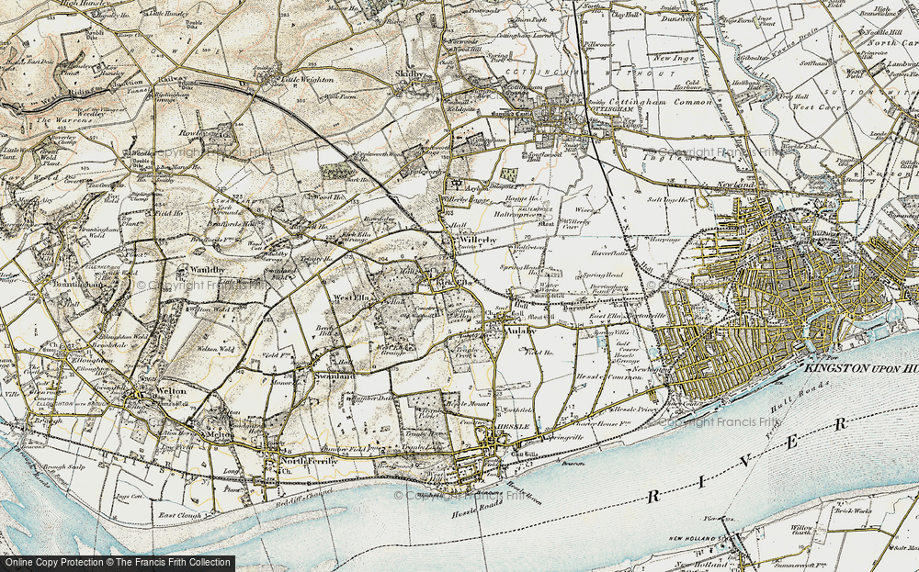This screenshot has height=572, width=919.
Task: Select the 'Frog Hall' label
Action: pyautogui.click(x=794, y=96)
